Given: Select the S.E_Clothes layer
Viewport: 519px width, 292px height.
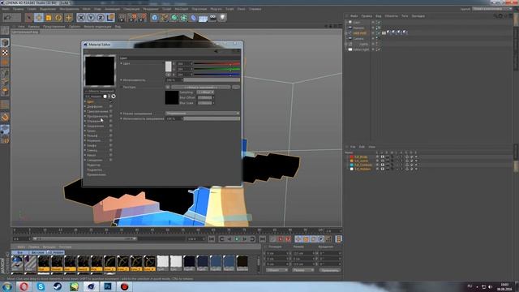Looking at the screenshot, I should (363, 165).
